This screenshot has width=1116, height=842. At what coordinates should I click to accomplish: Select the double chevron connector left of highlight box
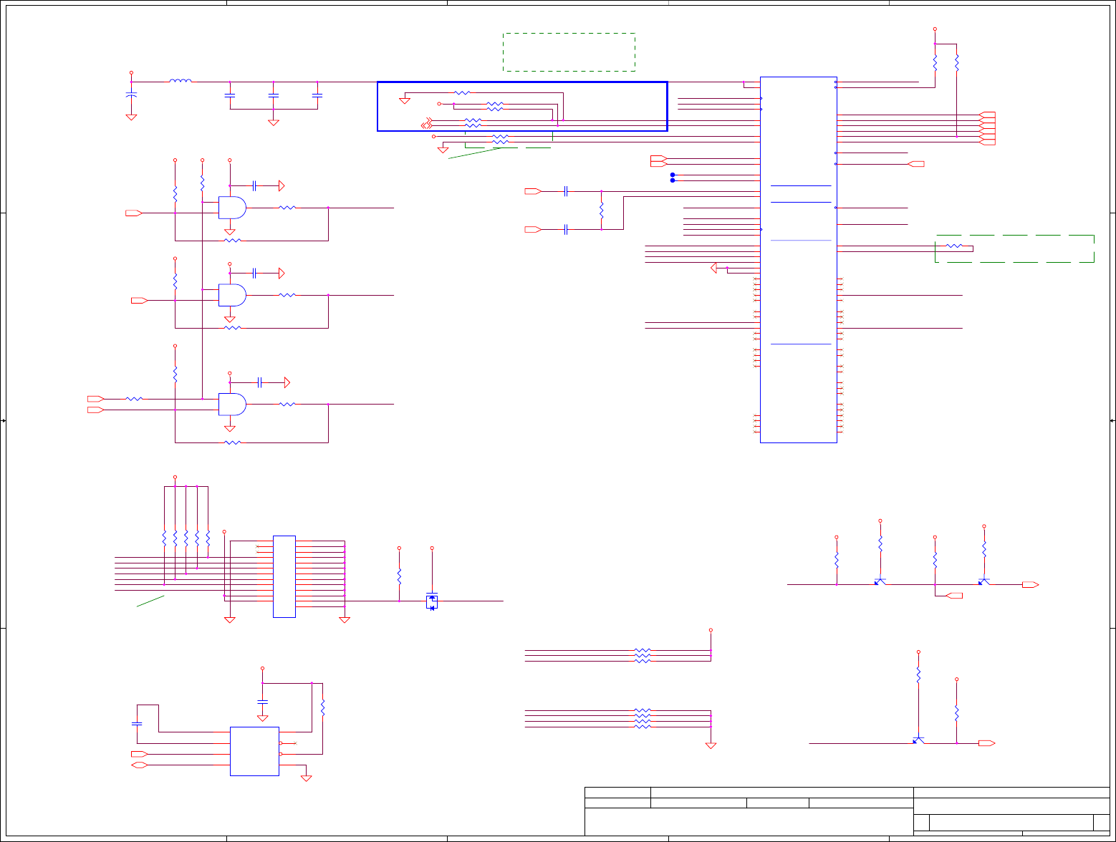pos(428,123)
